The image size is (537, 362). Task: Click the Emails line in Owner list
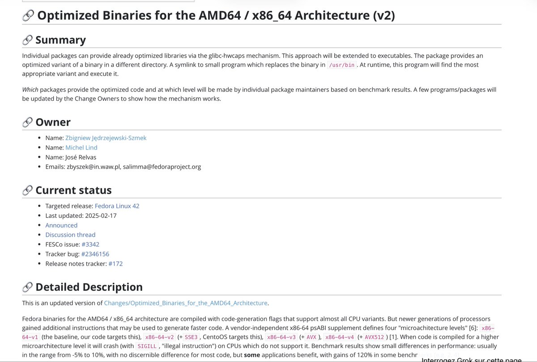123,167
